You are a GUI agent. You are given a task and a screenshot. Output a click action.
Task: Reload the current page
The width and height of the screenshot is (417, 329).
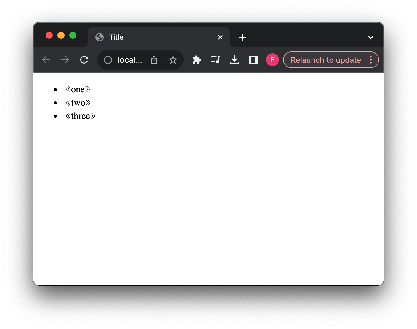coord(84,60)
